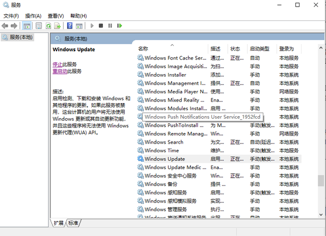The height and width of the screenshot is (236, 326).
Task: Click the 服务(本地) header in right pane
Action: [x=76, y=39]
